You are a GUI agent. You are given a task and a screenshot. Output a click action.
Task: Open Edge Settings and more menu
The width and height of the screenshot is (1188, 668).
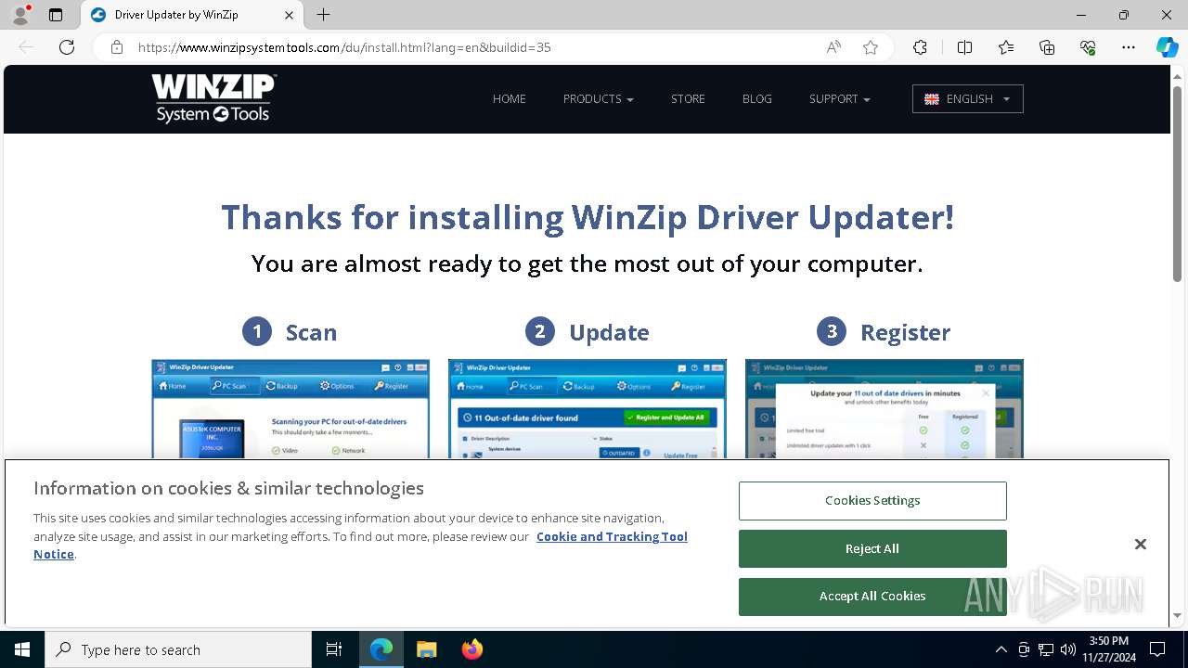click(x=1129, y=47)
